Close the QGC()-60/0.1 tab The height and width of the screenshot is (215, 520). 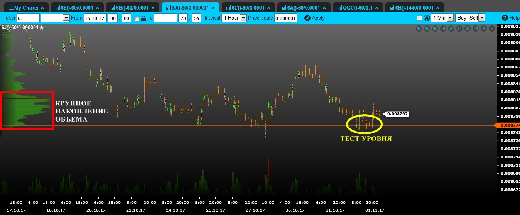[376, 8]
